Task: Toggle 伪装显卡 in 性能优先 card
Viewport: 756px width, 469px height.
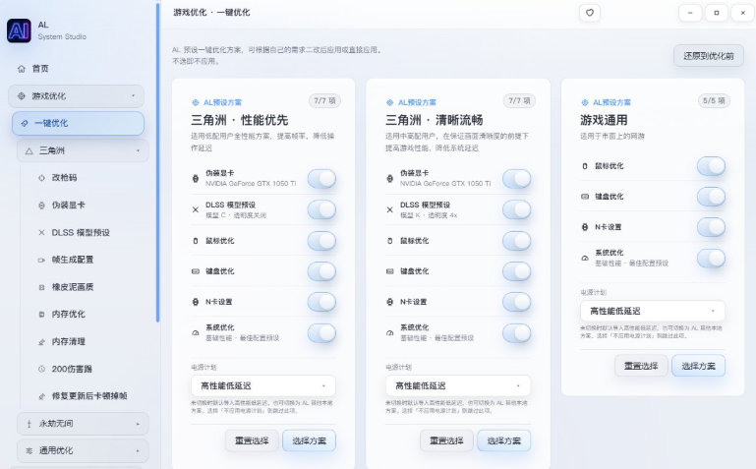Action: point(321,179)
